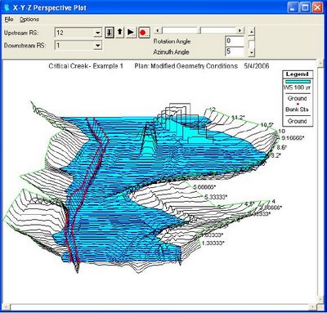The image size is (327, 313).
Task: Minimize the X-Y-Z Perspective Plot window
Action: tap(293, 7)
